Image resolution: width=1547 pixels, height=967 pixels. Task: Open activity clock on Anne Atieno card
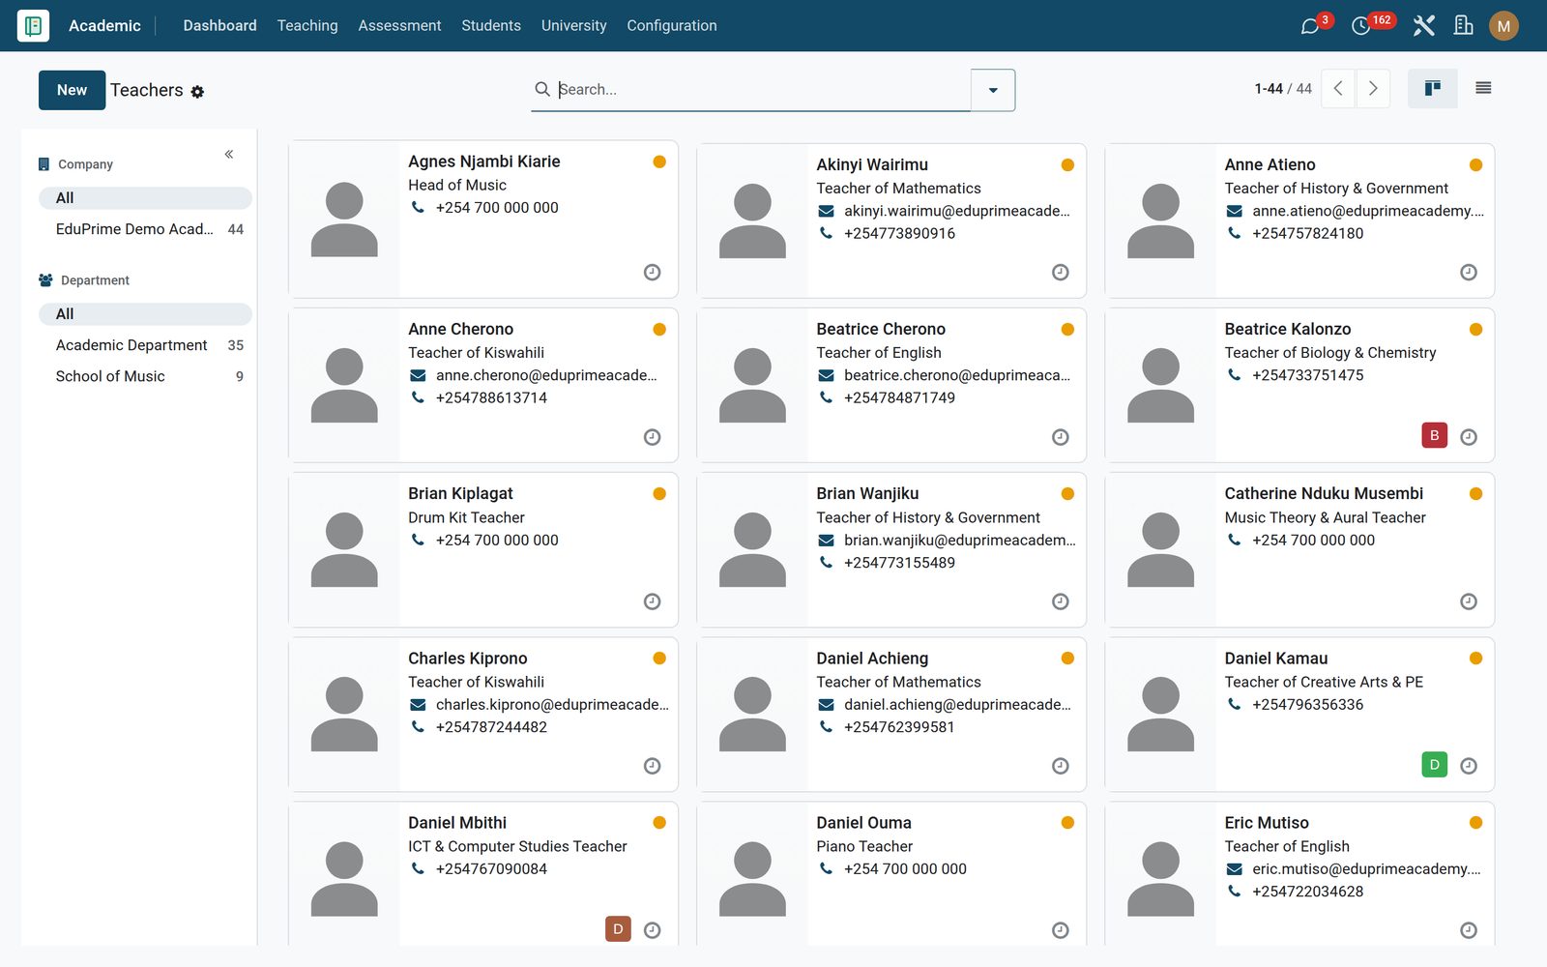coord(1469,273)
